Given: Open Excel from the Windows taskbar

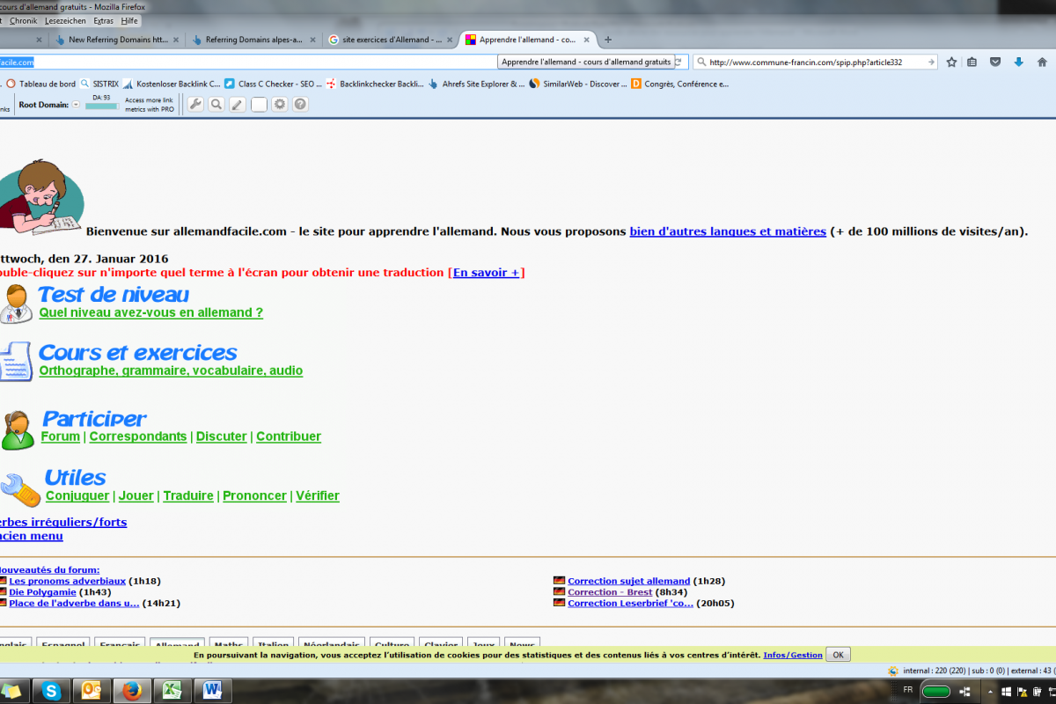Looking at the screenshot, I should tap(172, 691).
